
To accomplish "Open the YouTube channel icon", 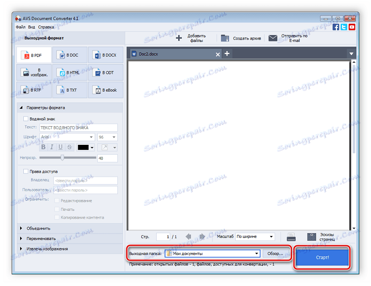I will [x=352, y=27].
